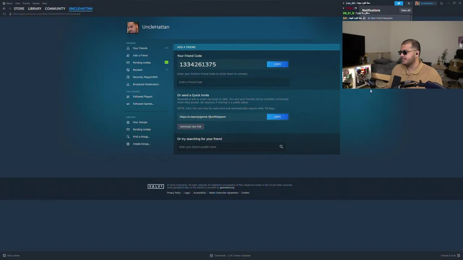Click the Create Group plus icon
Image resolution: width=463 pixels, height=260 pixels.
128,144
